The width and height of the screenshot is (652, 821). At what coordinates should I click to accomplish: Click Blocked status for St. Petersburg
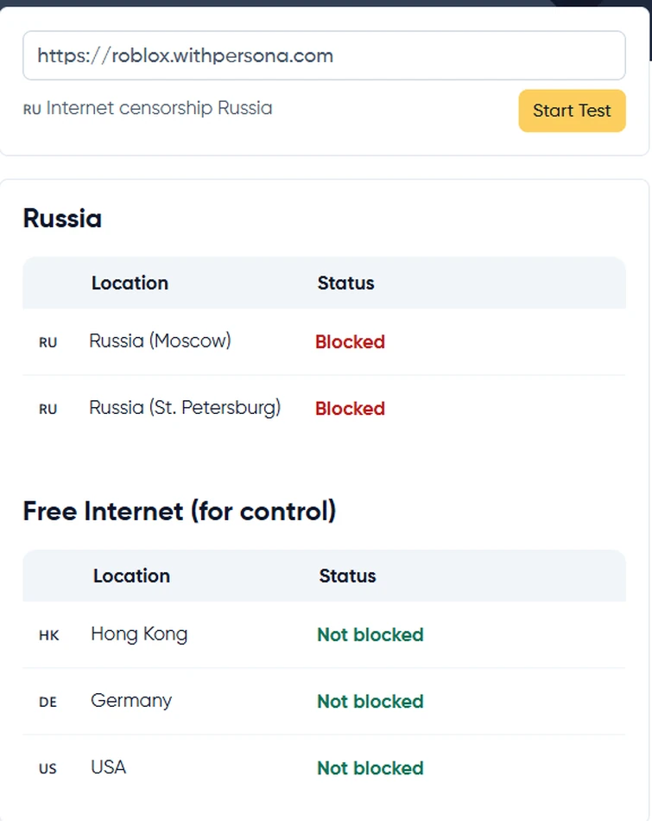click(x=350, y=409)
